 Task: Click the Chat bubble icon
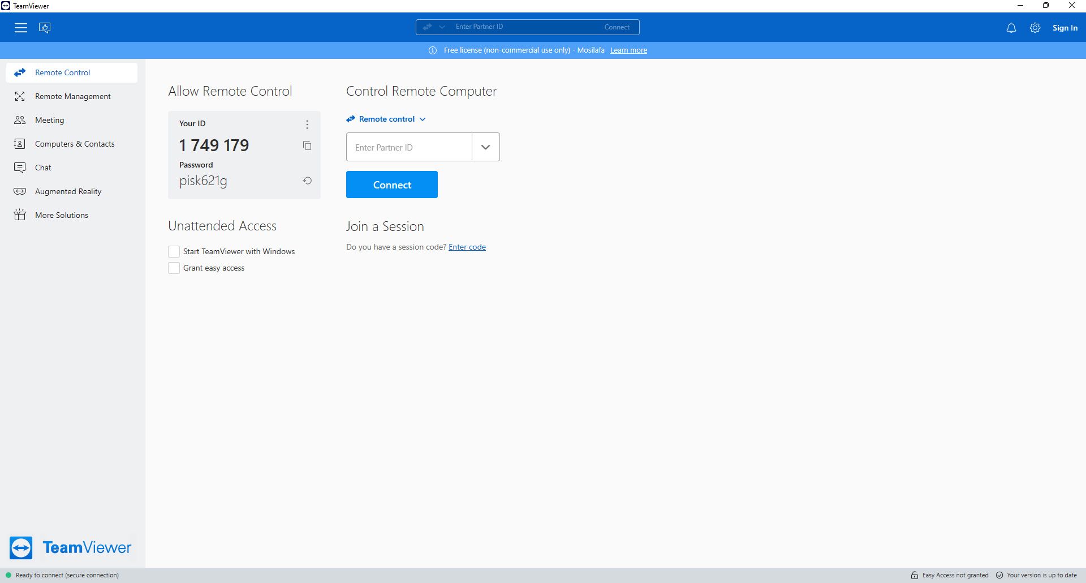(x=20, y=168)
